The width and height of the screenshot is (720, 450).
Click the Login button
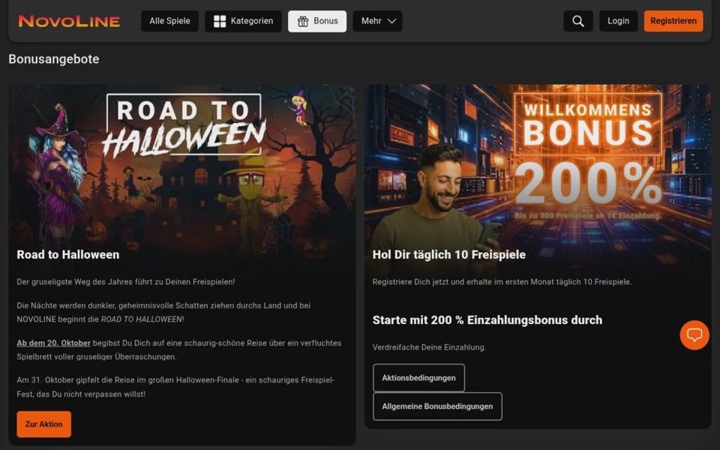[619, 21]
